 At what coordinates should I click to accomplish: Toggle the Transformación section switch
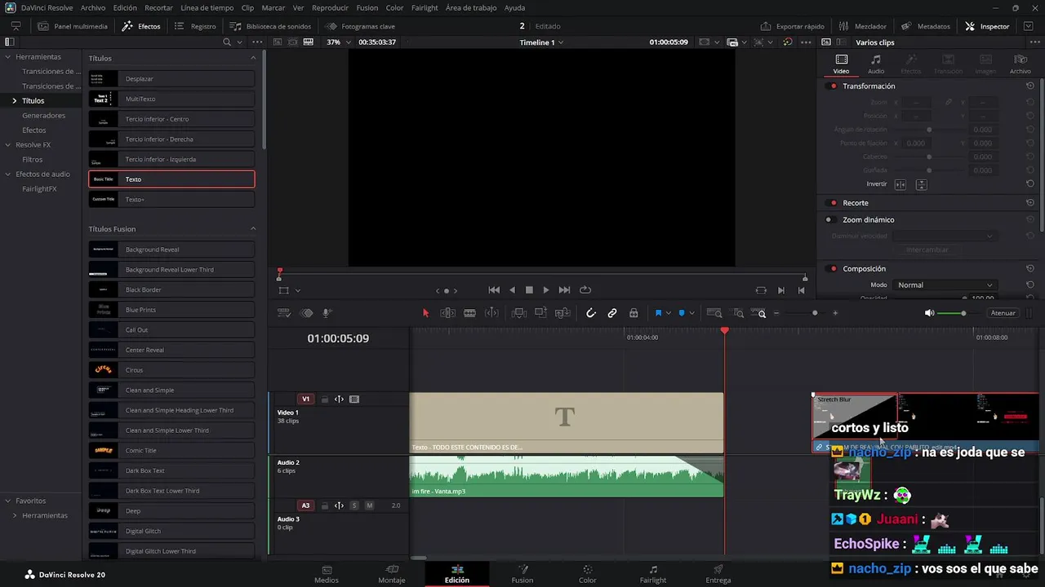tap(833, 86)
